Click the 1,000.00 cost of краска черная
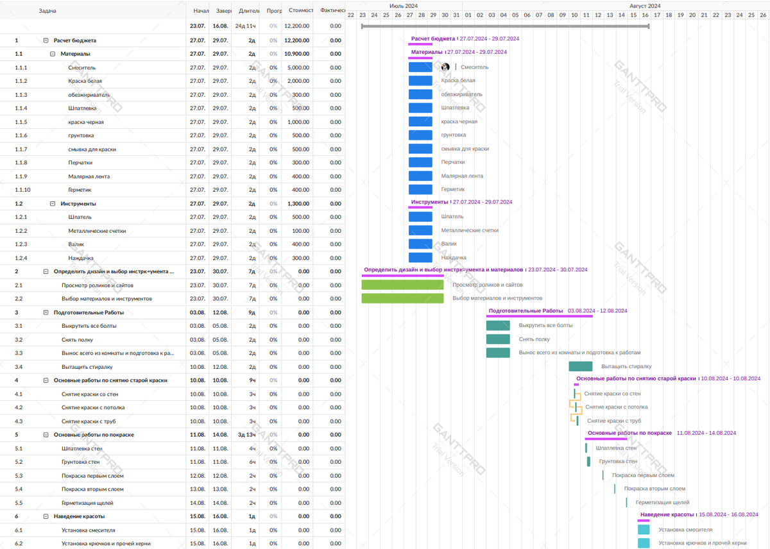Image resolution: width=770 pixels, height=549 pixels. click(298, 122)
